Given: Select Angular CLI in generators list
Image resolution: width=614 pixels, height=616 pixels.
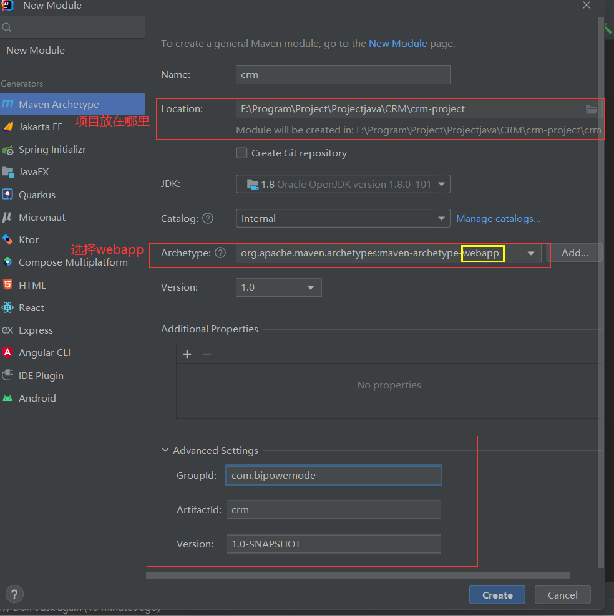Looking at the screenshot, I should (x=44, y=352).
